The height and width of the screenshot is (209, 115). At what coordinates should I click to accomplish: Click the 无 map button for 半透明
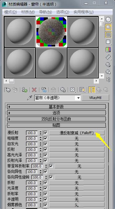[77, 199]
